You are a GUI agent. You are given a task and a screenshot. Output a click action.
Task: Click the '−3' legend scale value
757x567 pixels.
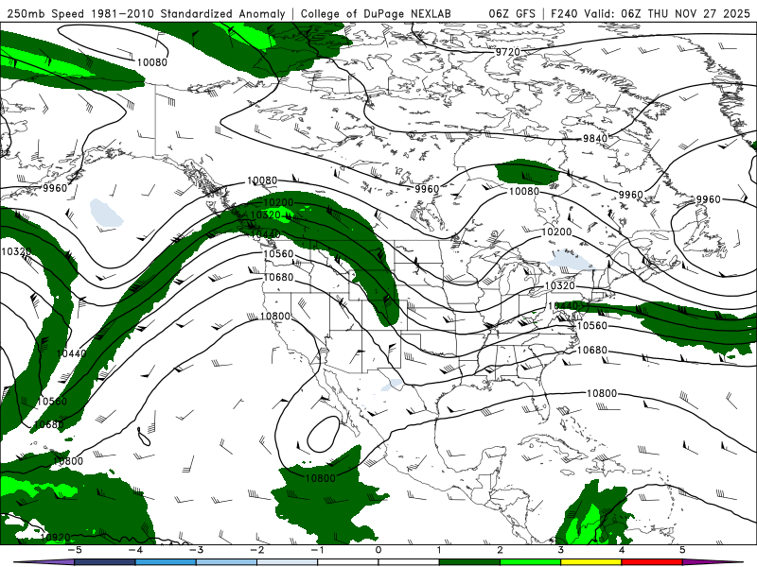click(196, 550)
